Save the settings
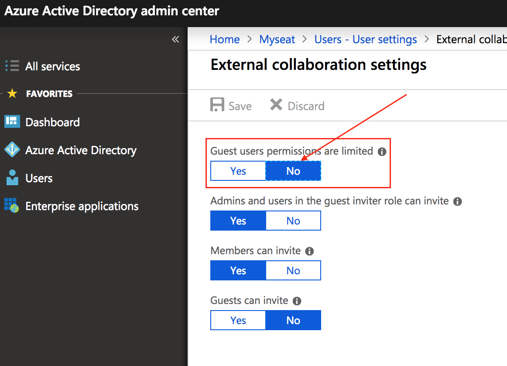The width and height of the screenshot is (507, 366). click(240, 106)
